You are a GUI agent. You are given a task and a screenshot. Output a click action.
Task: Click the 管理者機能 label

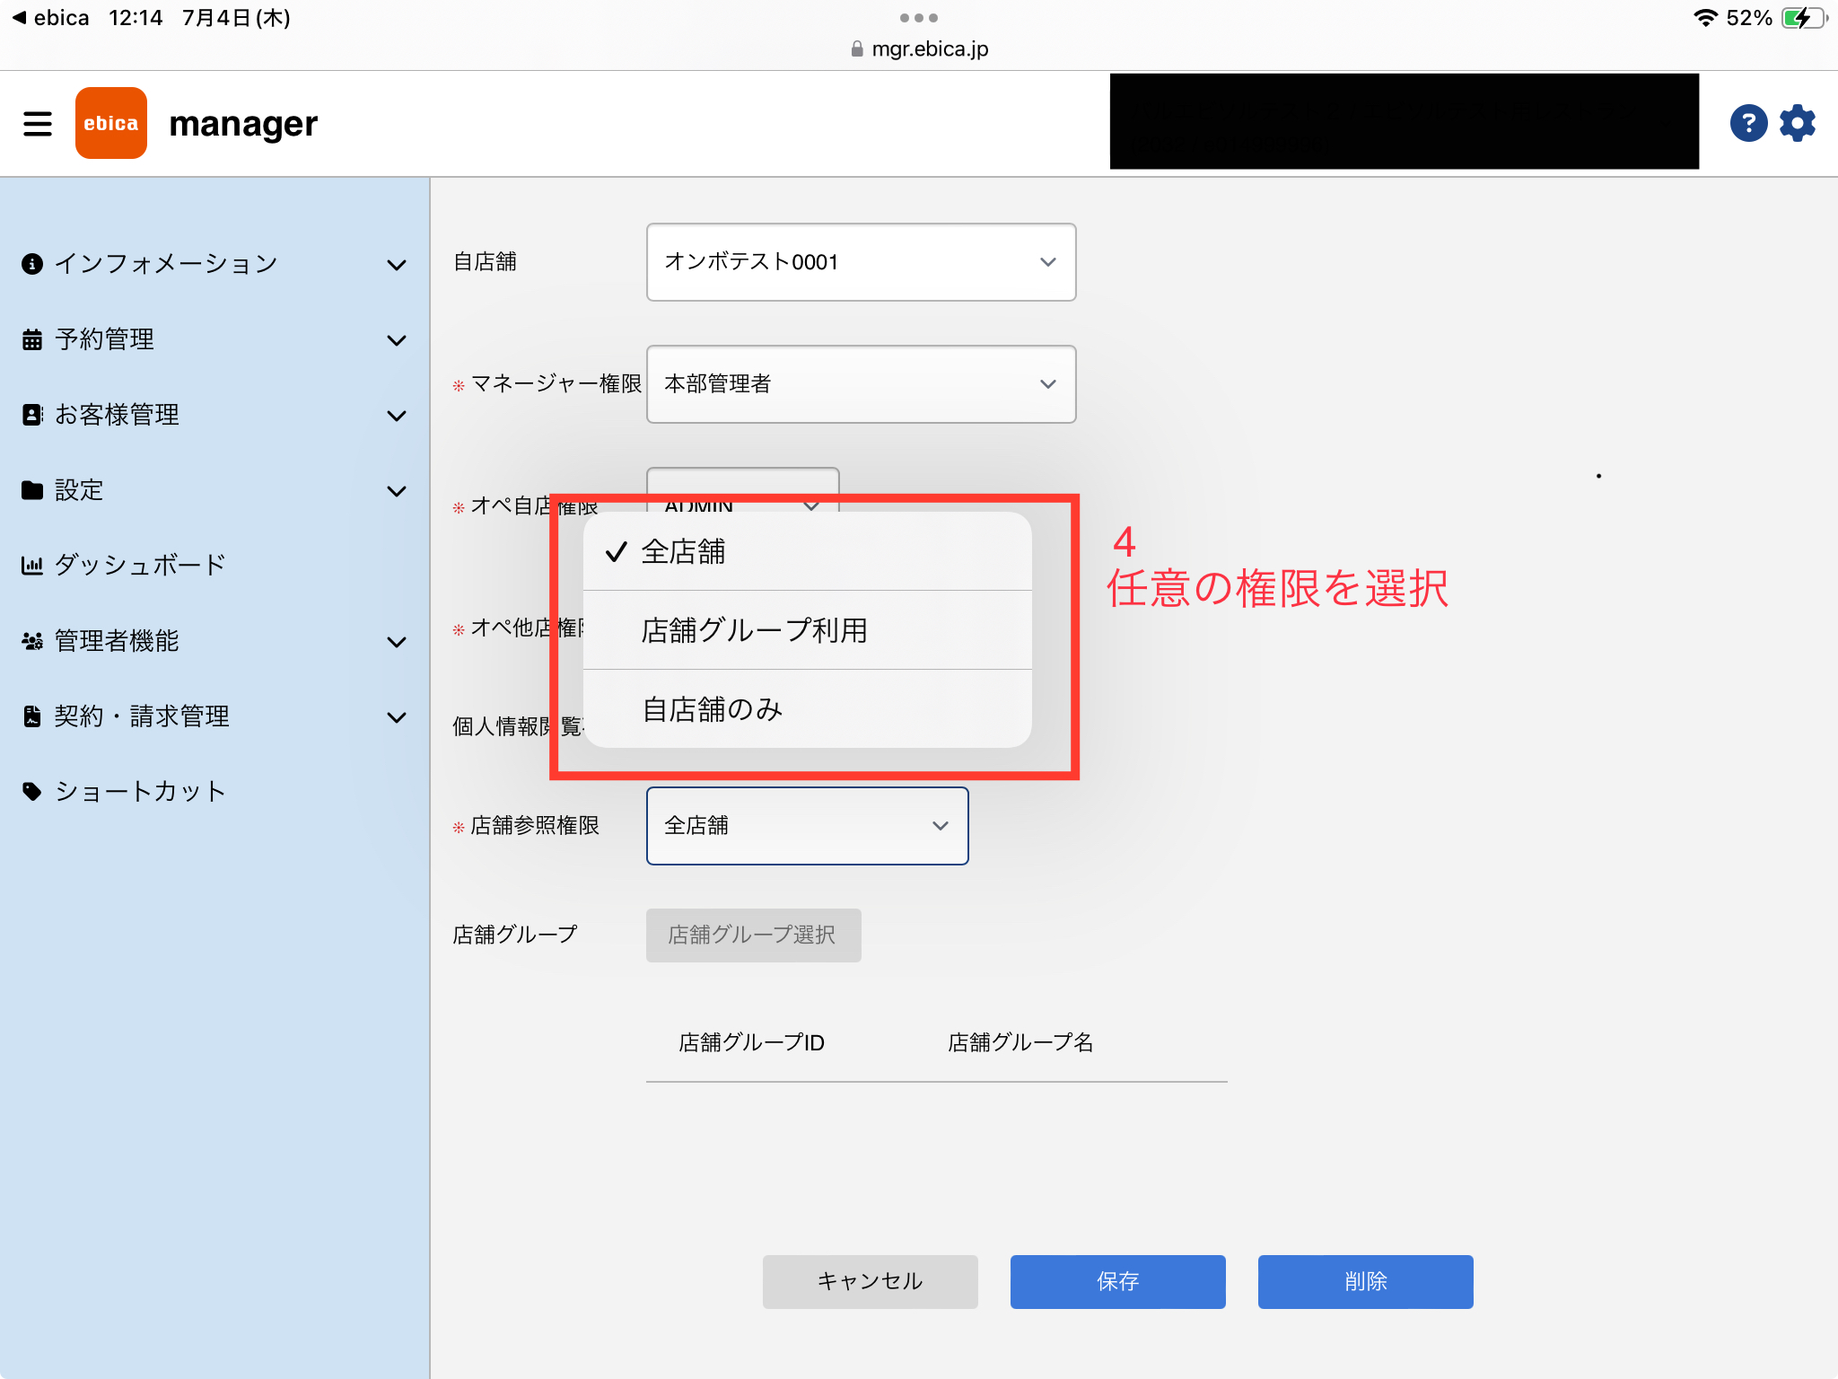(x=117, y=641)
